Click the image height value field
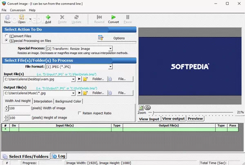 click(x=19, y=118)
